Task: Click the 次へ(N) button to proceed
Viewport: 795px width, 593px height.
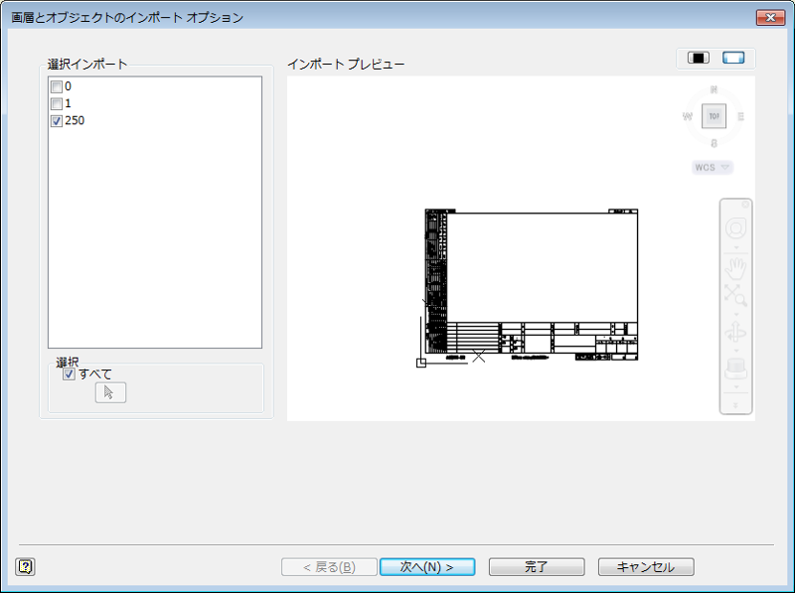Action: point(427,566)
